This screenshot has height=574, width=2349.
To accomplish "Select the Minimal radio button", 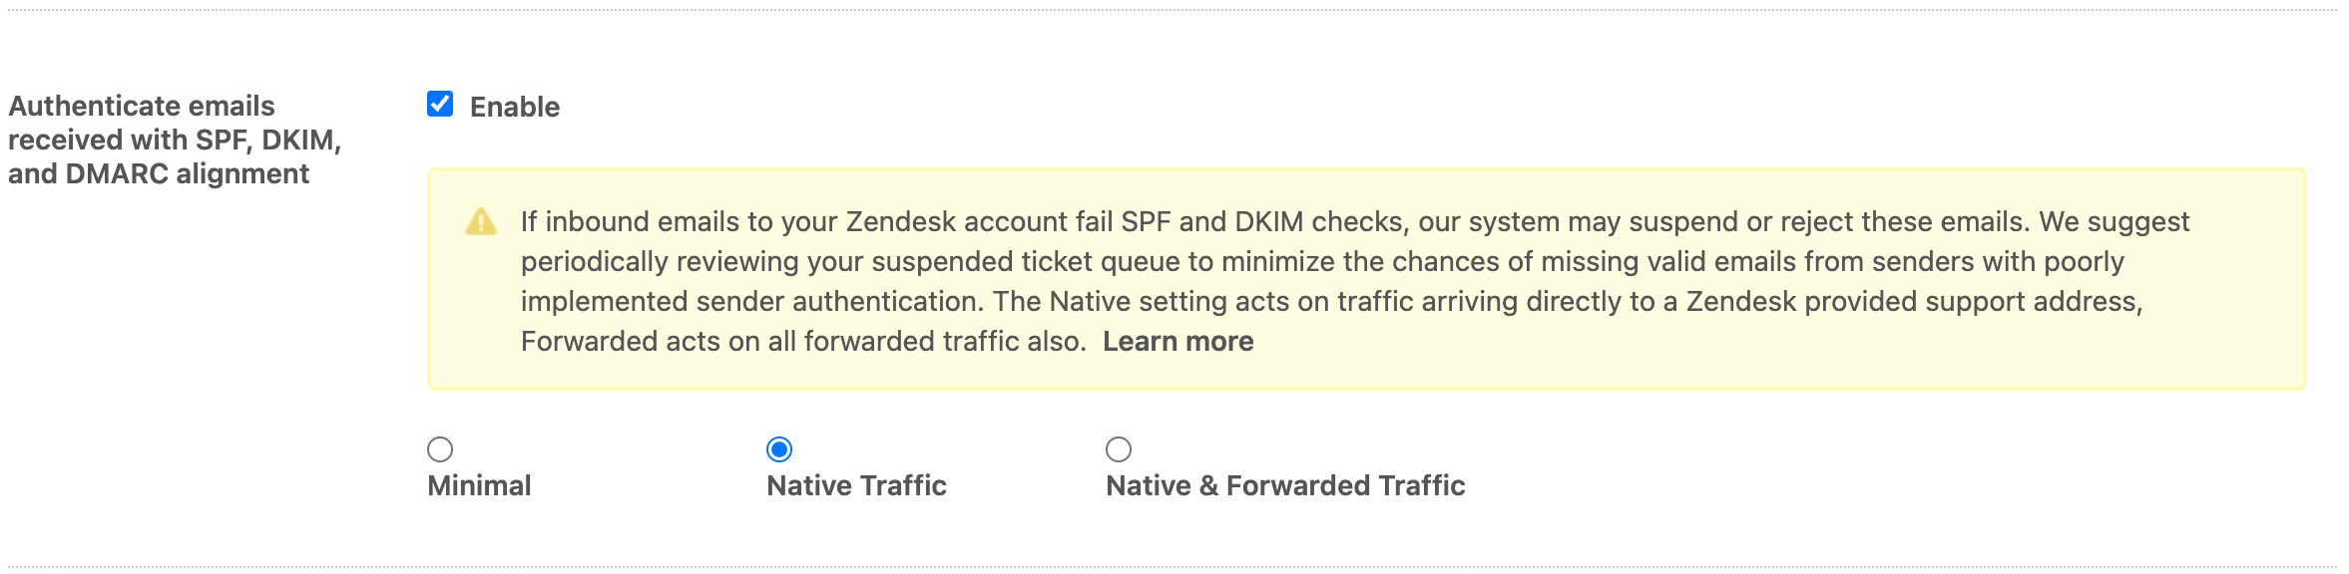I will (440, 449).
